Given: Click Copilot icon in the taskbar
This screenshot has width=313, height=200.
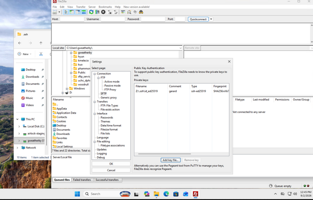Looking at the screenshot, I should pyautogui.click(x=147, y=194).
